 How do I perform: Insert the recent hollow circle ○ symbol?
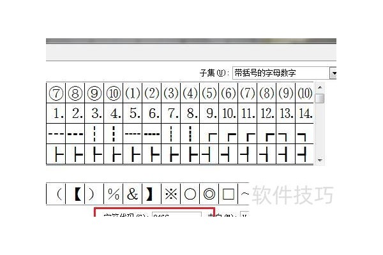[x=190, y=194]
